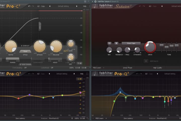Screen dimensions: 181x121
Task: Click the Dry gain knob in Pro-C 2
Action: pos(71,57)
